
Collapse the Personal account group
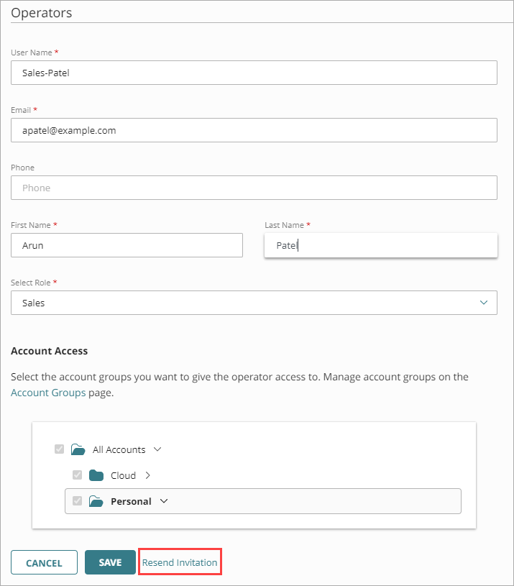[x=163, y=501]
